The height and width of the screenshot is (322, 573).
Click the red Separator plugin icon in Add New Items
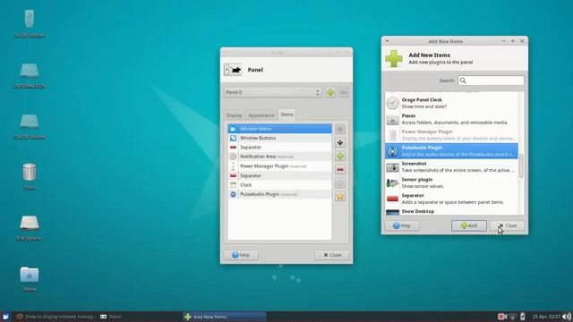[x=392, y=199]
